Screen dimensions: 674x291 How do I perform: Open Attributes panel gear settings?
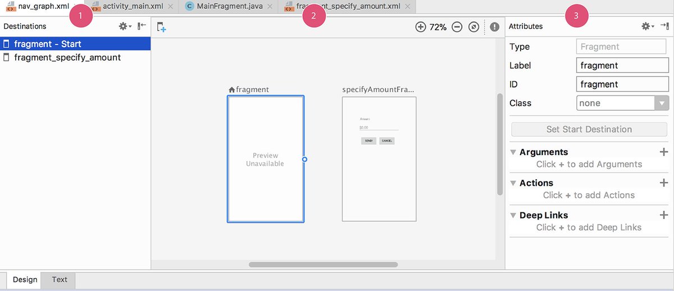[x=648, y=26]
